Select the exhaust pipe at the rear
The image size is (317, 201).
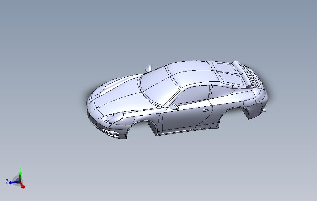click(264, 110)
